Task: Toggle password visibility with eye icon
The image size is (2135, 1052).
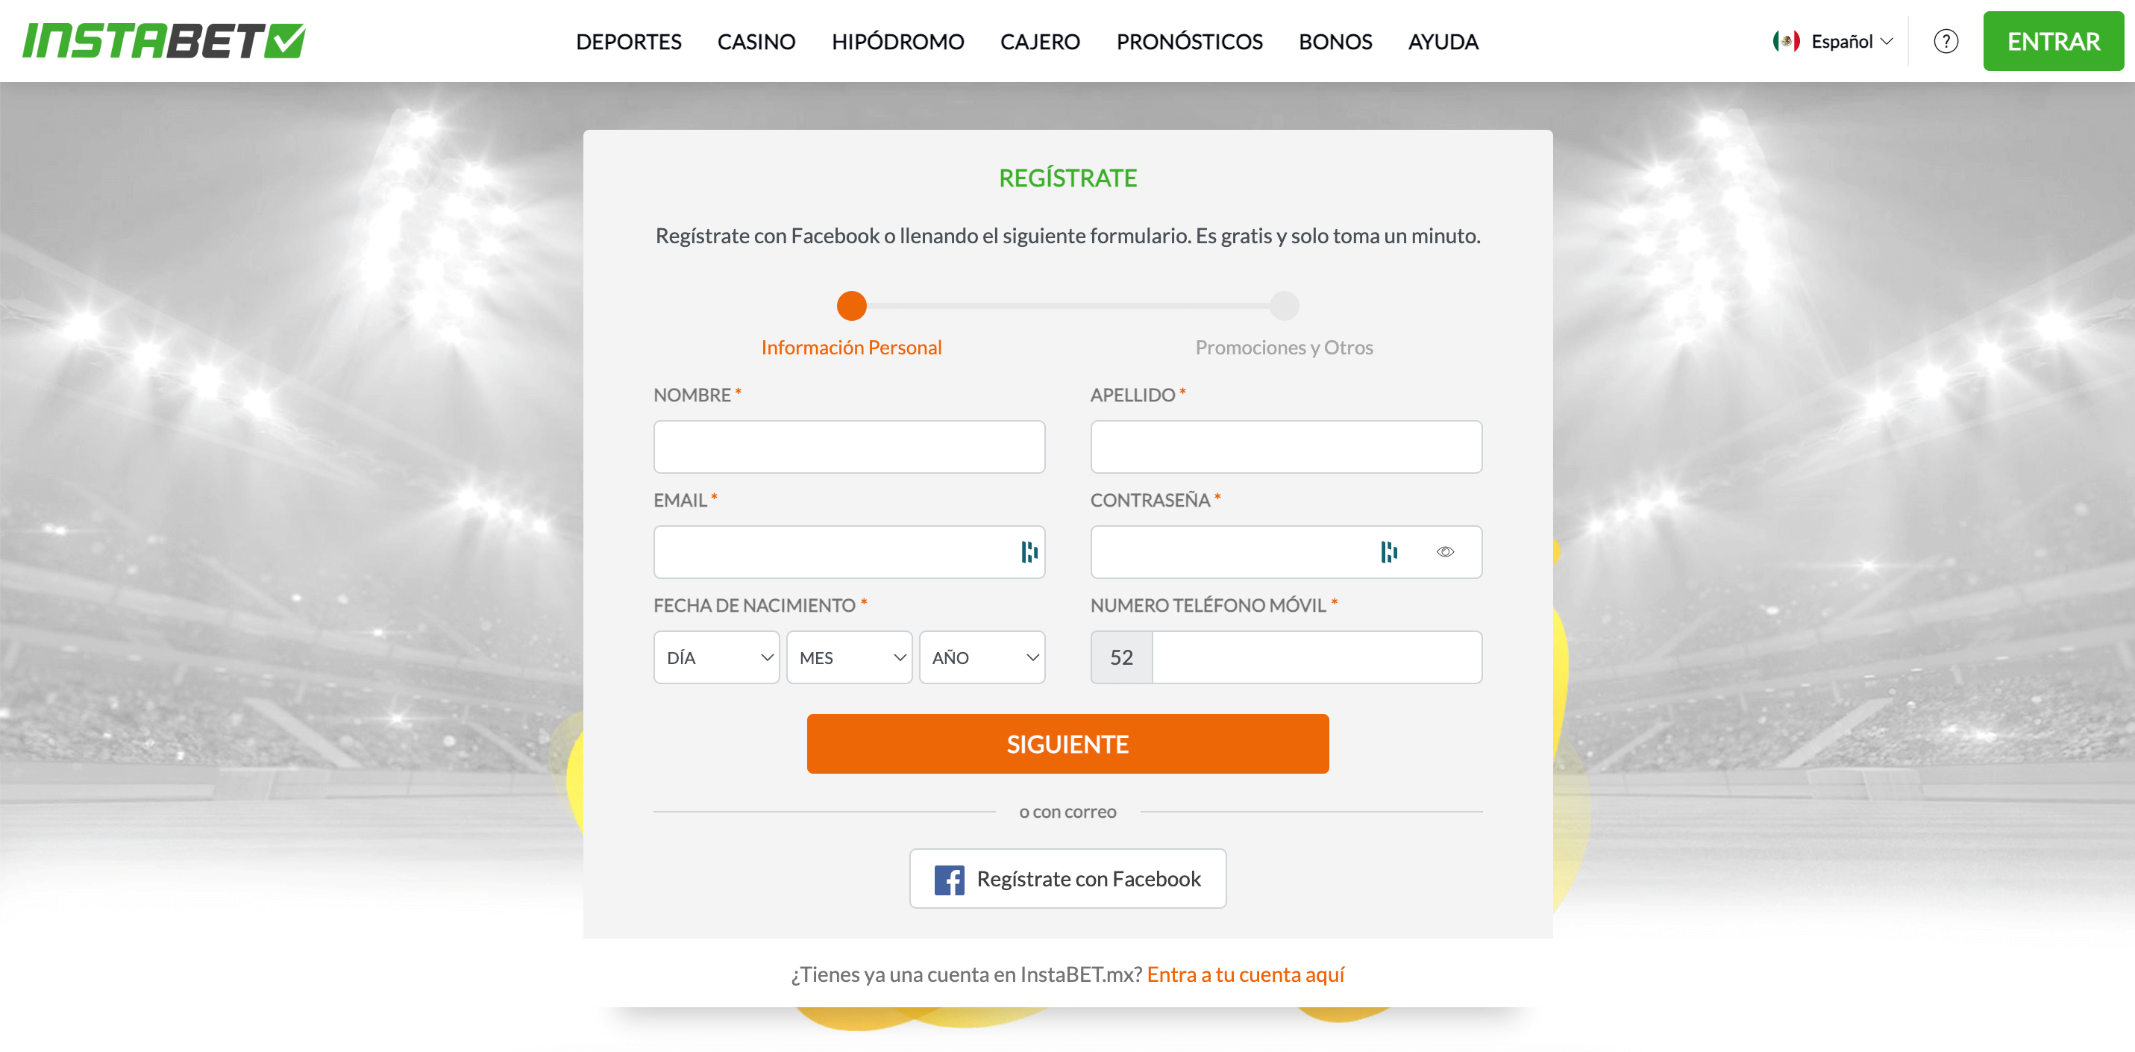Action: (1443, 551)
